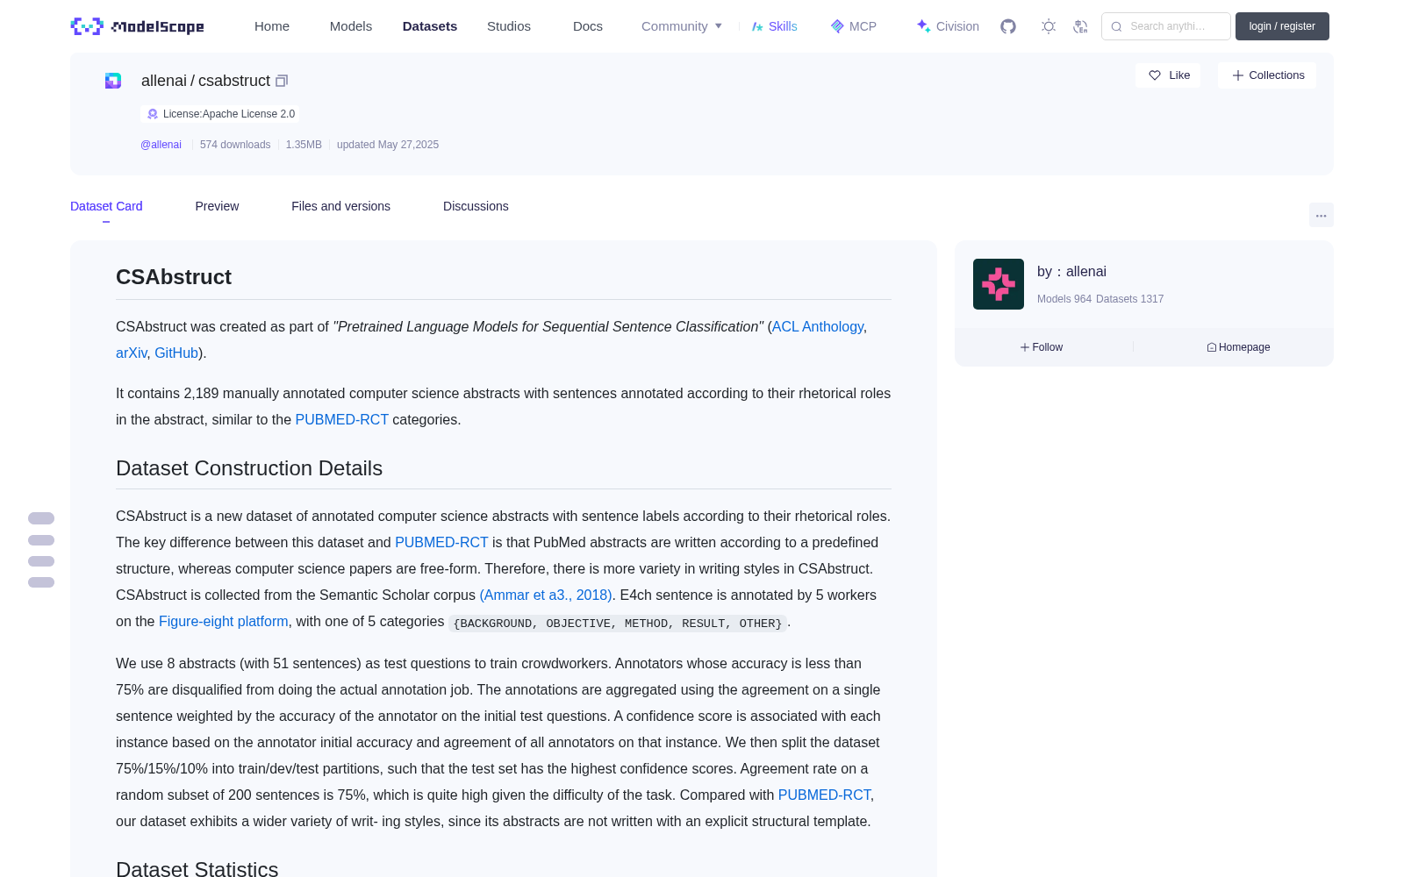Image resolution: width=1404 pixels, height=877 pixels.
Task: Click the updated May 27,2025 text
Action: [388, 145]
